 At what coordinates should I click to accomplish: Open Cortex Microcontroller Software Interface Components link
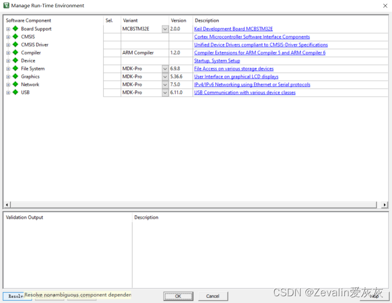click(x=252, y=37)
